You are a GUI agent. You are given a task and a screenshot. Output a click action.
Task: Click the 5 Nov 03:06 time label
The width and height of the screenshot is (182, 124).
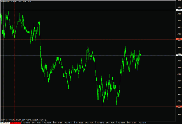pyautogui.click(x=47, y=123)
